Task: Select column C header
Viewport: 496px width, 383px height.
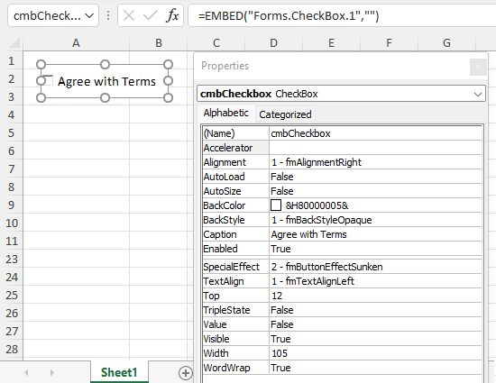Action: [216, 42]
